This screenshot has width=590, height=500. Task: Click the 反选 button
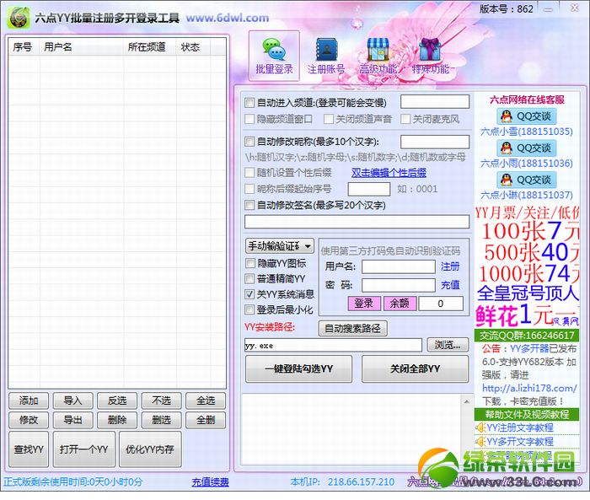[117, 401]
